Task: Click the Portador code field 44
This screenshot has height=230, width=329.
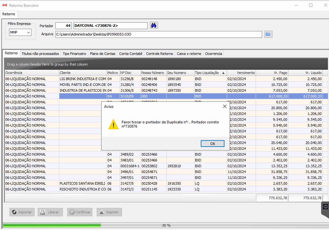Action: click(x=64, y=26)
